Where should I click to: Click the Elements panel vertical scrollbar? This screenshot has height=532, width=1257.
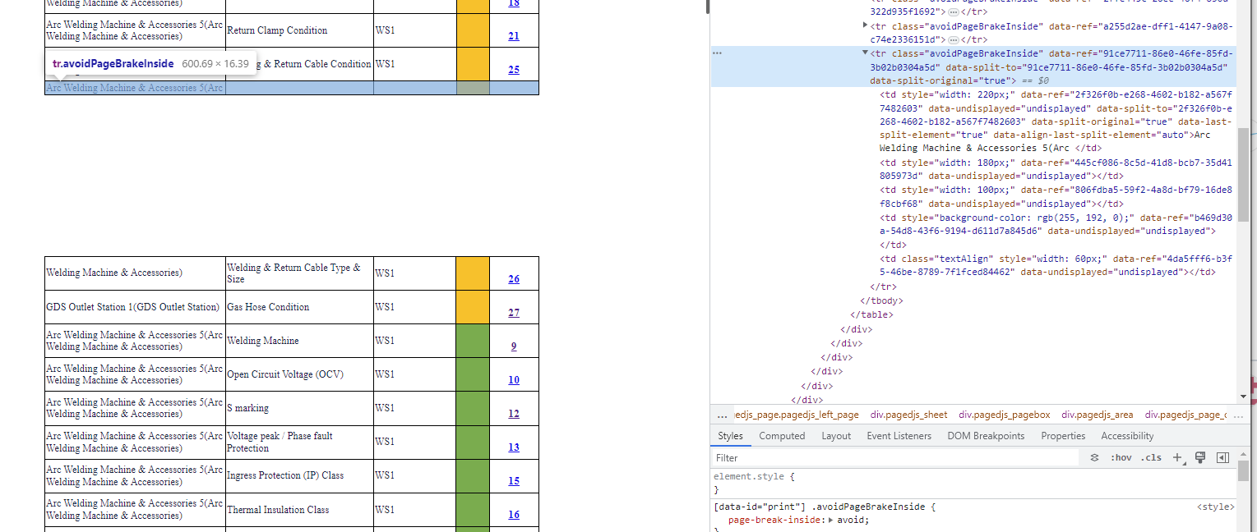(1243, 175)
